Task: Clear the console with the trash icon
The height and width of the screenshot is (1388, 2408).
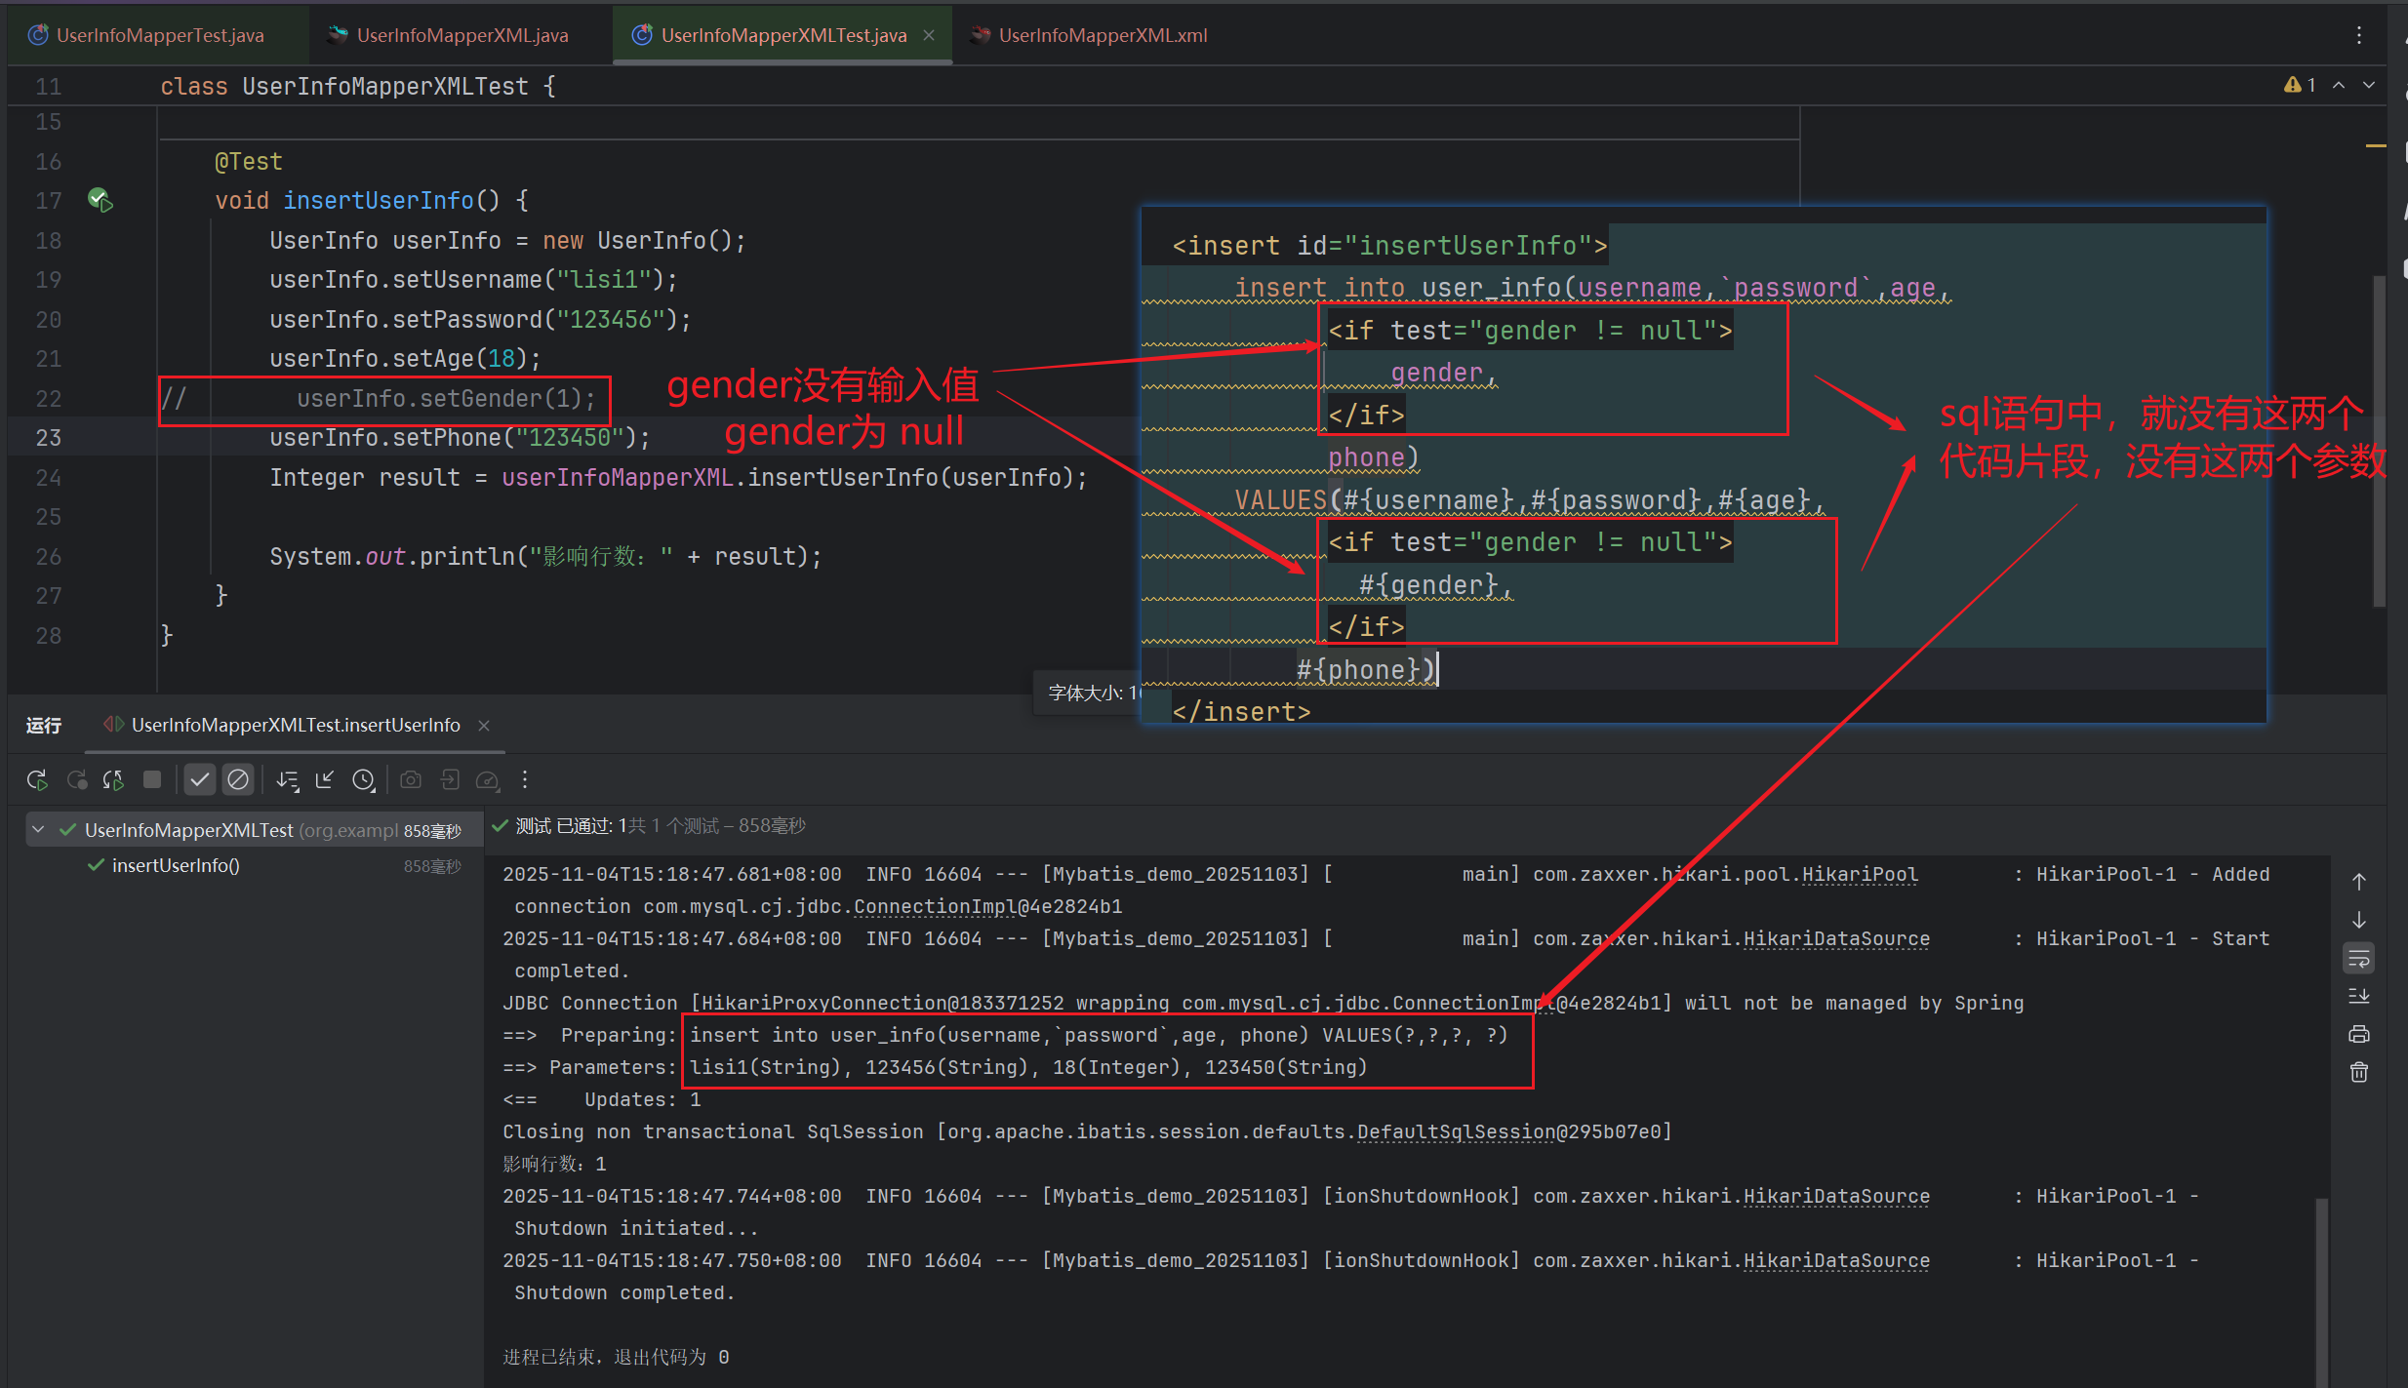Action: pyautogui.click(x=2359, y=1073)
